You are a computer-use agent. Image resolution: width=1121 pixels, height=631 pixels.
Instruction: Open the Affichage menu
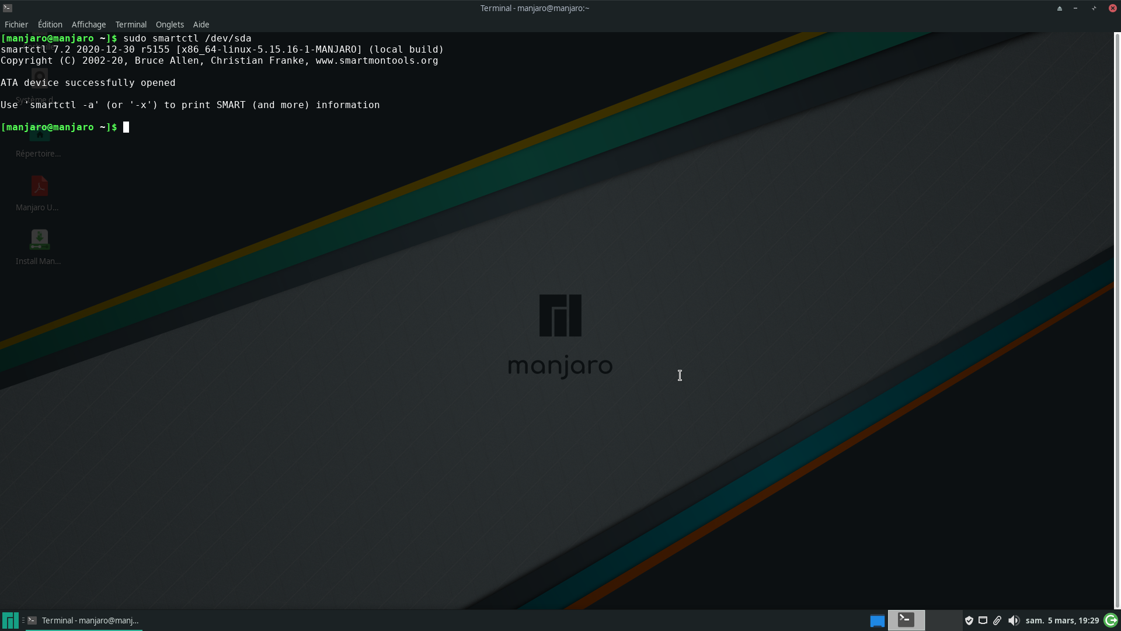coord(89,25)
